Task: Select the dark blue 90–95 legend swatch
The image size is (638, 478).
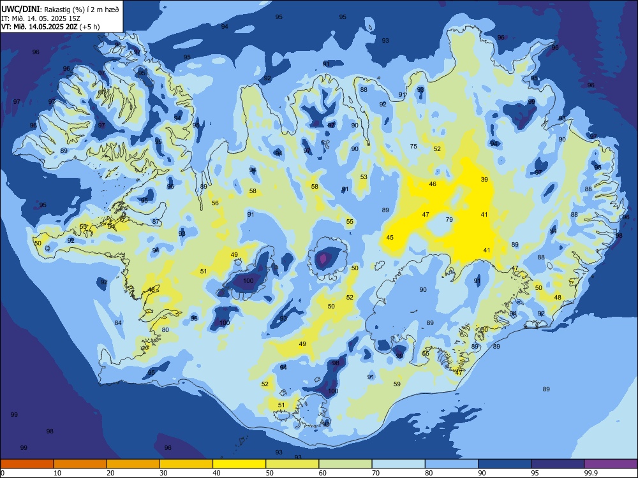Action: click(x=505, y=464)
